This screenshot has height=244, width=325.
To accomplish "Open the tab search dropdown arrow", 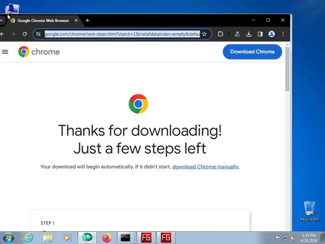I will click(x=1, y=20).
